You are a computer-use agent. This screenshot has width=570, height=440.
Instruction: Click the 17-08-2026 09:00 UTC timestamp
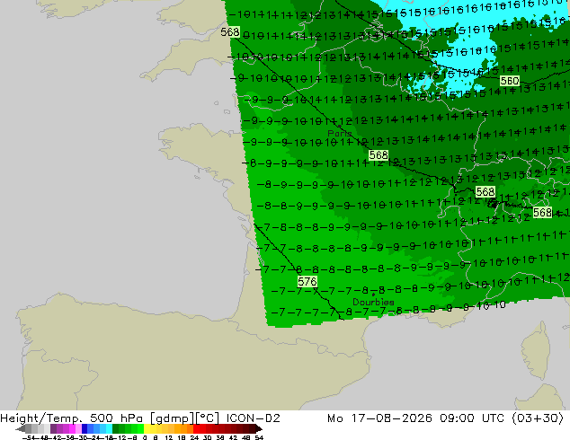point(428,418)
